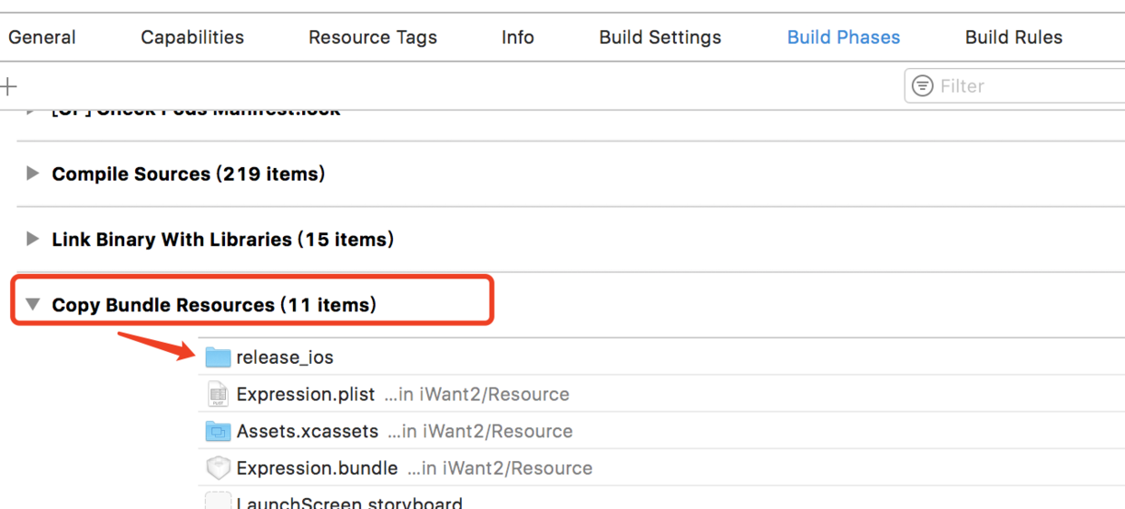Collapse the Copy Bundle Resources section
1125x509 pixels.
click(33, 305)
